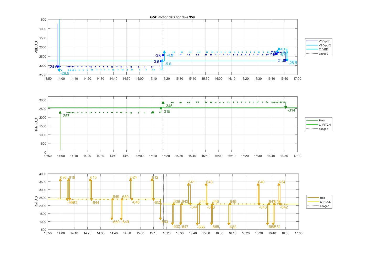367x258 pixels.
Task: Click the '500' tick at top of VBD axis
Action: point(44,20)
